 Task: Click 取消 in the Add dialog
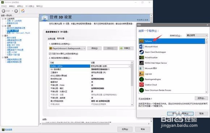[x=201, y=114]
